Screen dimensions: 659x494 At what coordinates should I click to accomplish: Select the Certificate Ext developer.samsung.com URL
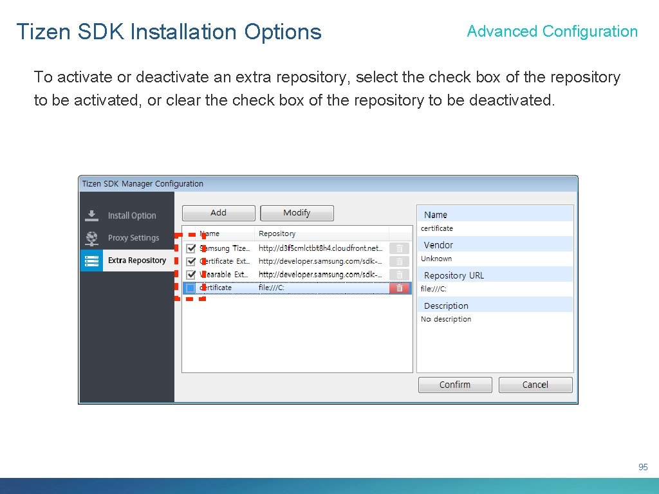tap(320, 261)
